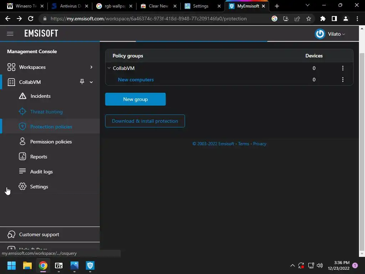The image size is (365, 274).
Task: Open the Terms link in footer
Action: [243, 144]
